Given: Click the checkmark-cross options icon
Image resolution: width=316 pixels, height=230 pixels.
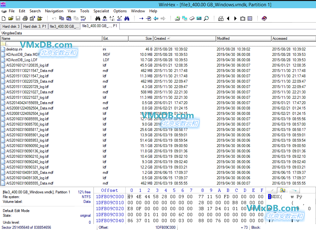Looking at the screenshot, I should point(221,19).
